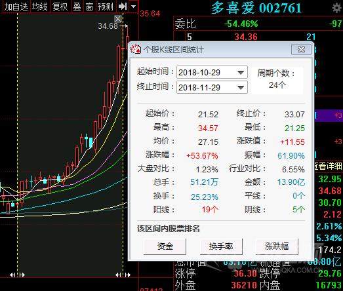This screenshot has height=291, width=343.
Task: Click the left range boundary arrow handle
Action: [x=18, y=275]
